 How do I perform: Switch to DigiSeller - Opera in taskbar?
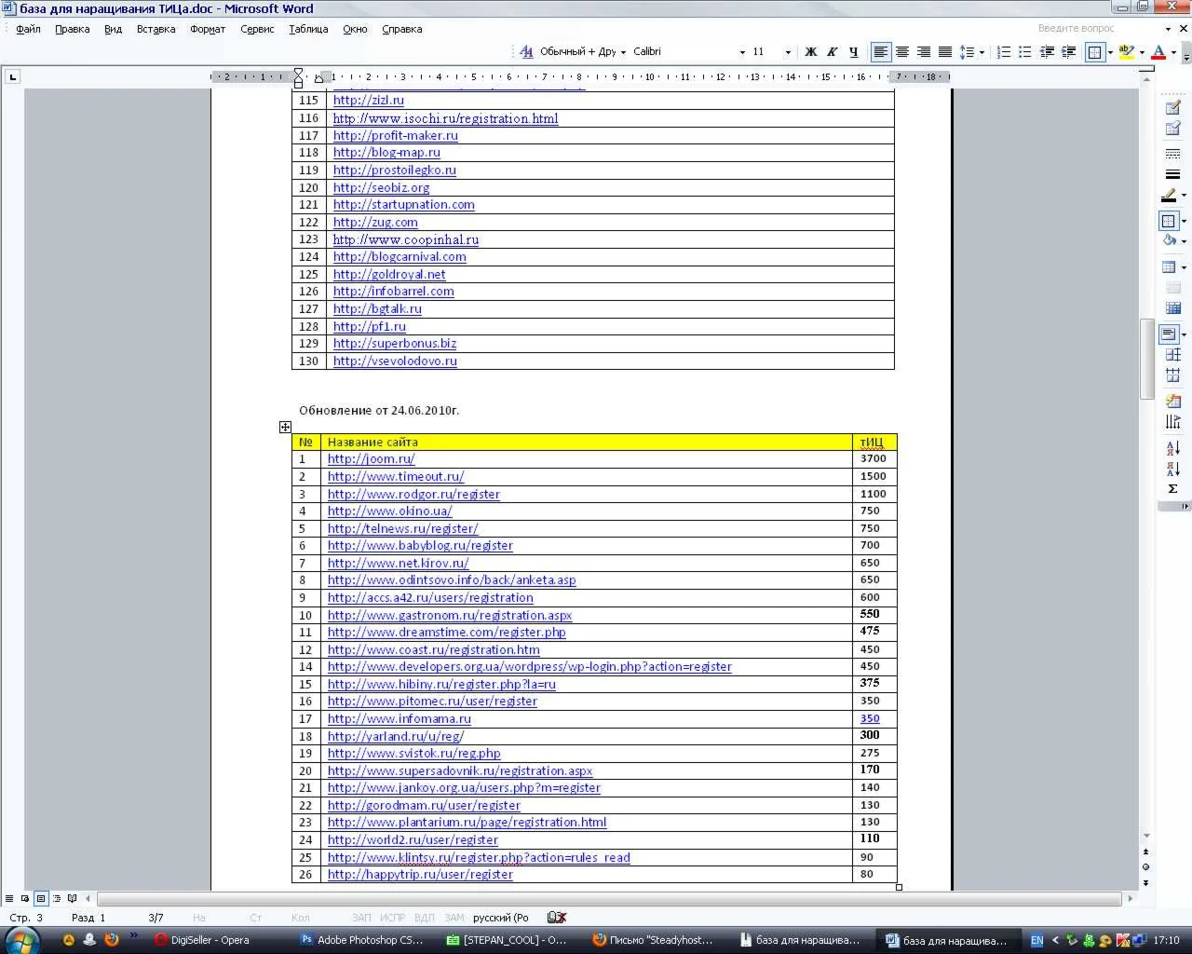(x=203, y=940)
